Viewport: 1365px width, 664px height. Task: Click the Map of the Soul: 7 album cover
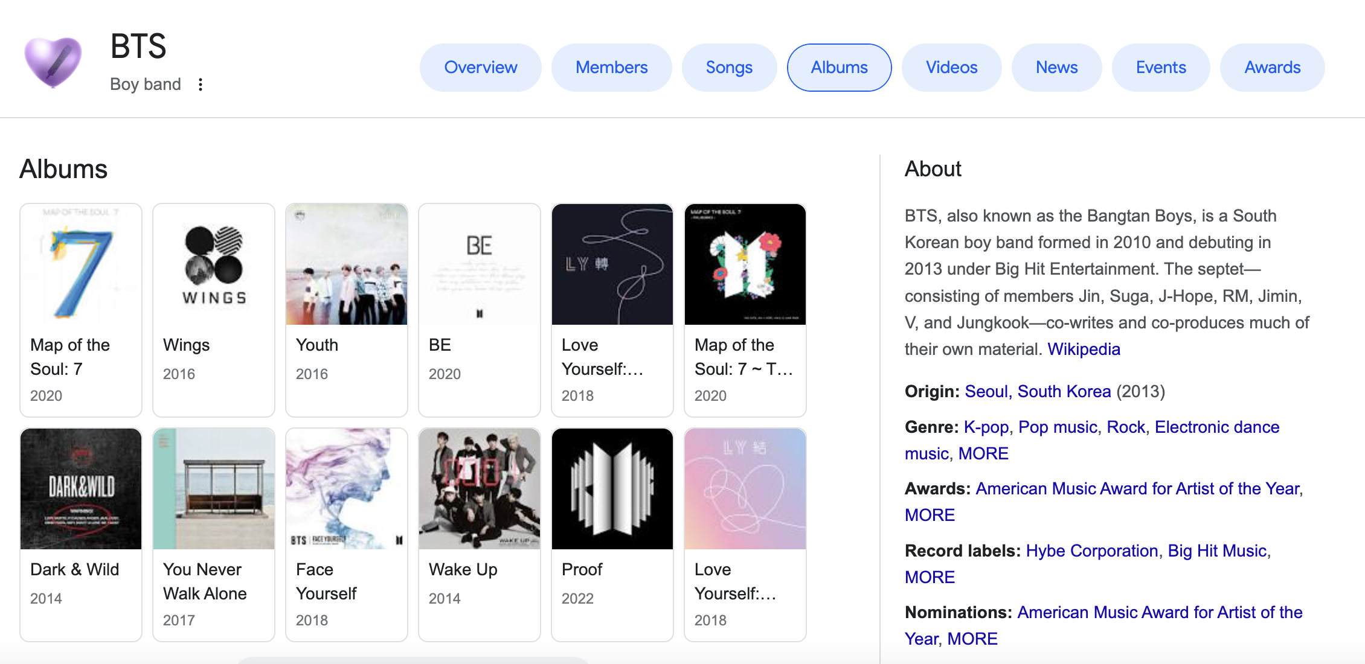(81, 264)
